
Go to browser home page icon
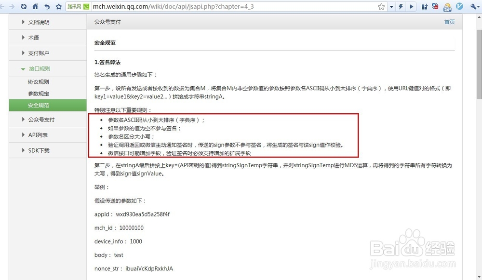point(35,6)
